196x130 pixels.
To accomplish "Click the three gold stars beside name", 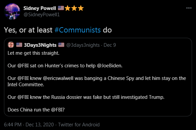I will (74, 8).
